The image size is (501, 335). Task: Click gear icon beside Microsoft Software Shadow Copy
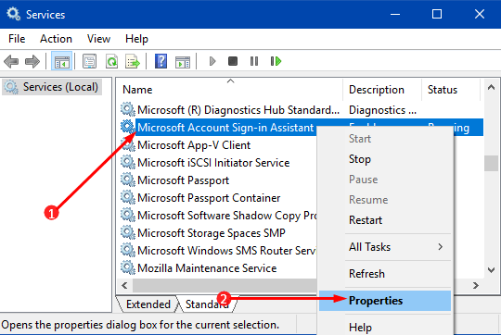[128, 215]
